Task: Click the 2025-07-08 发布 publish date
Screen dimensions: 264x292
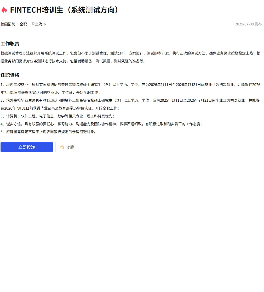Action: (x=248, y=24)
